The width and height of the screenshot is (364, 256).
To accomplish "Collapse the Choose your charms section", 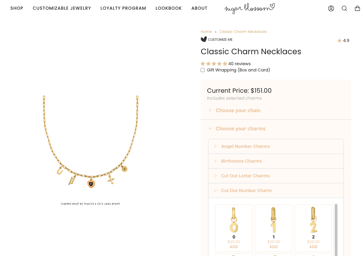I will pos(240,128).
